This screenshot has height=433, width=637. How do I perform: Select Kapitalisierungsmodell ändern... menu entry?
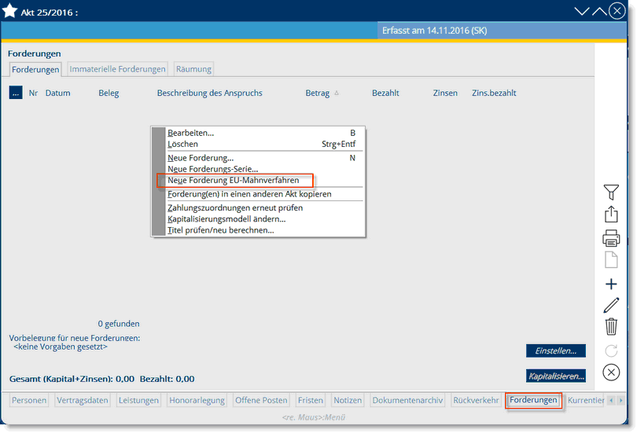pyautogui.click(x=226, y=218)
